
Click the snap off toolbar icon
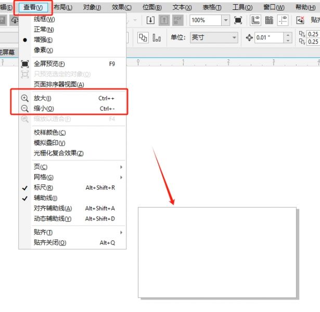point(300,20)
